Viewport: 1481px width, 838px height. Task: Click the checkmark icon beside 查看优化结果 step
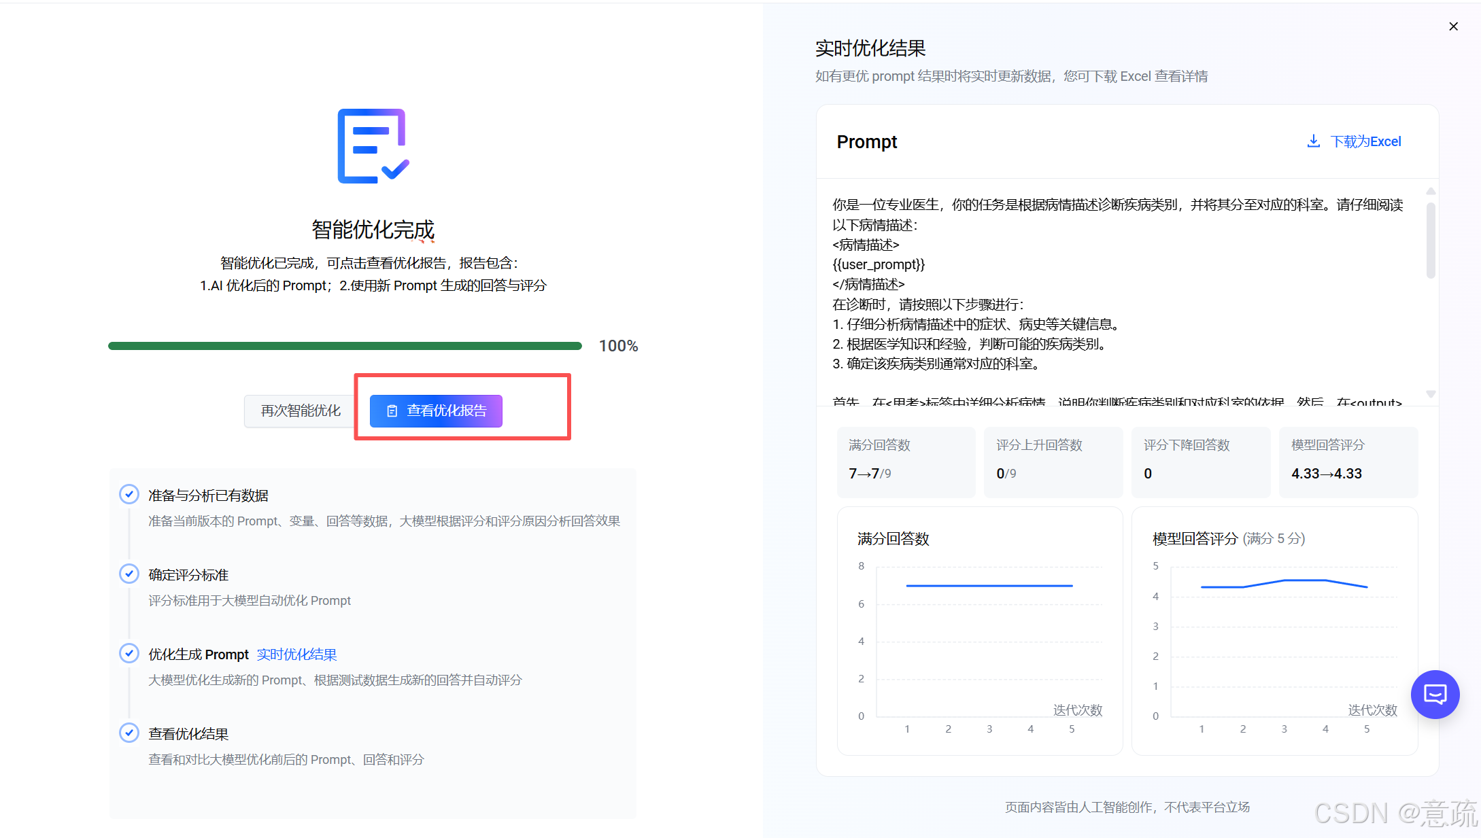point(129,733)
